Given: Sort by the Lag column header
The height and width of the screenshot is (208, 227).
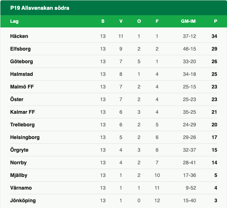Looking at the screenshot, I should (x=14, y=21).
